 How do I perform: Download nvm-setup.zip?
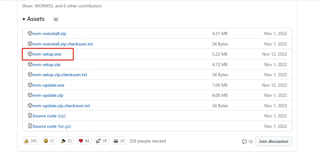tap(46, 64)
